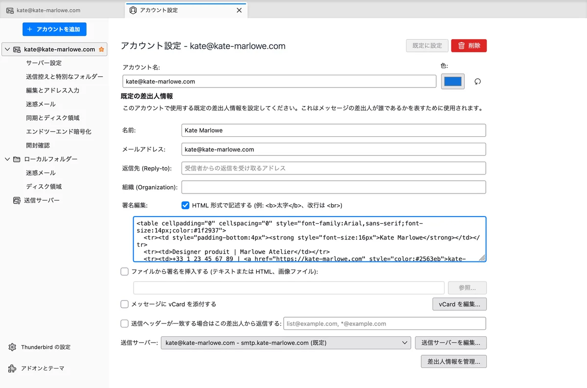Viewport: 587px width, 388px height.
Task: Click the アカウント名 input field
Action: click(279, 82)
